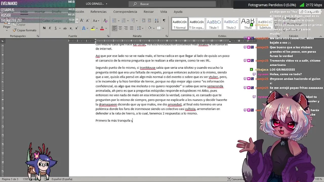
Task: Open numbering library dropdown arrow
Action: [128, 21]
